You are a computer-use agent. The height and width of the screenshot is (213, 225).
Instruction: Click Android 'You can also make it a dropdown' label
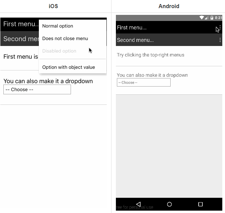point(152,75)
